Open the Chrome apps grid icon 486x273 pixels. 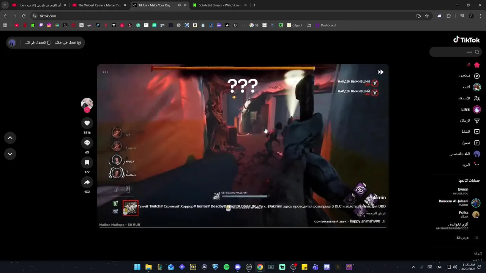5,25
